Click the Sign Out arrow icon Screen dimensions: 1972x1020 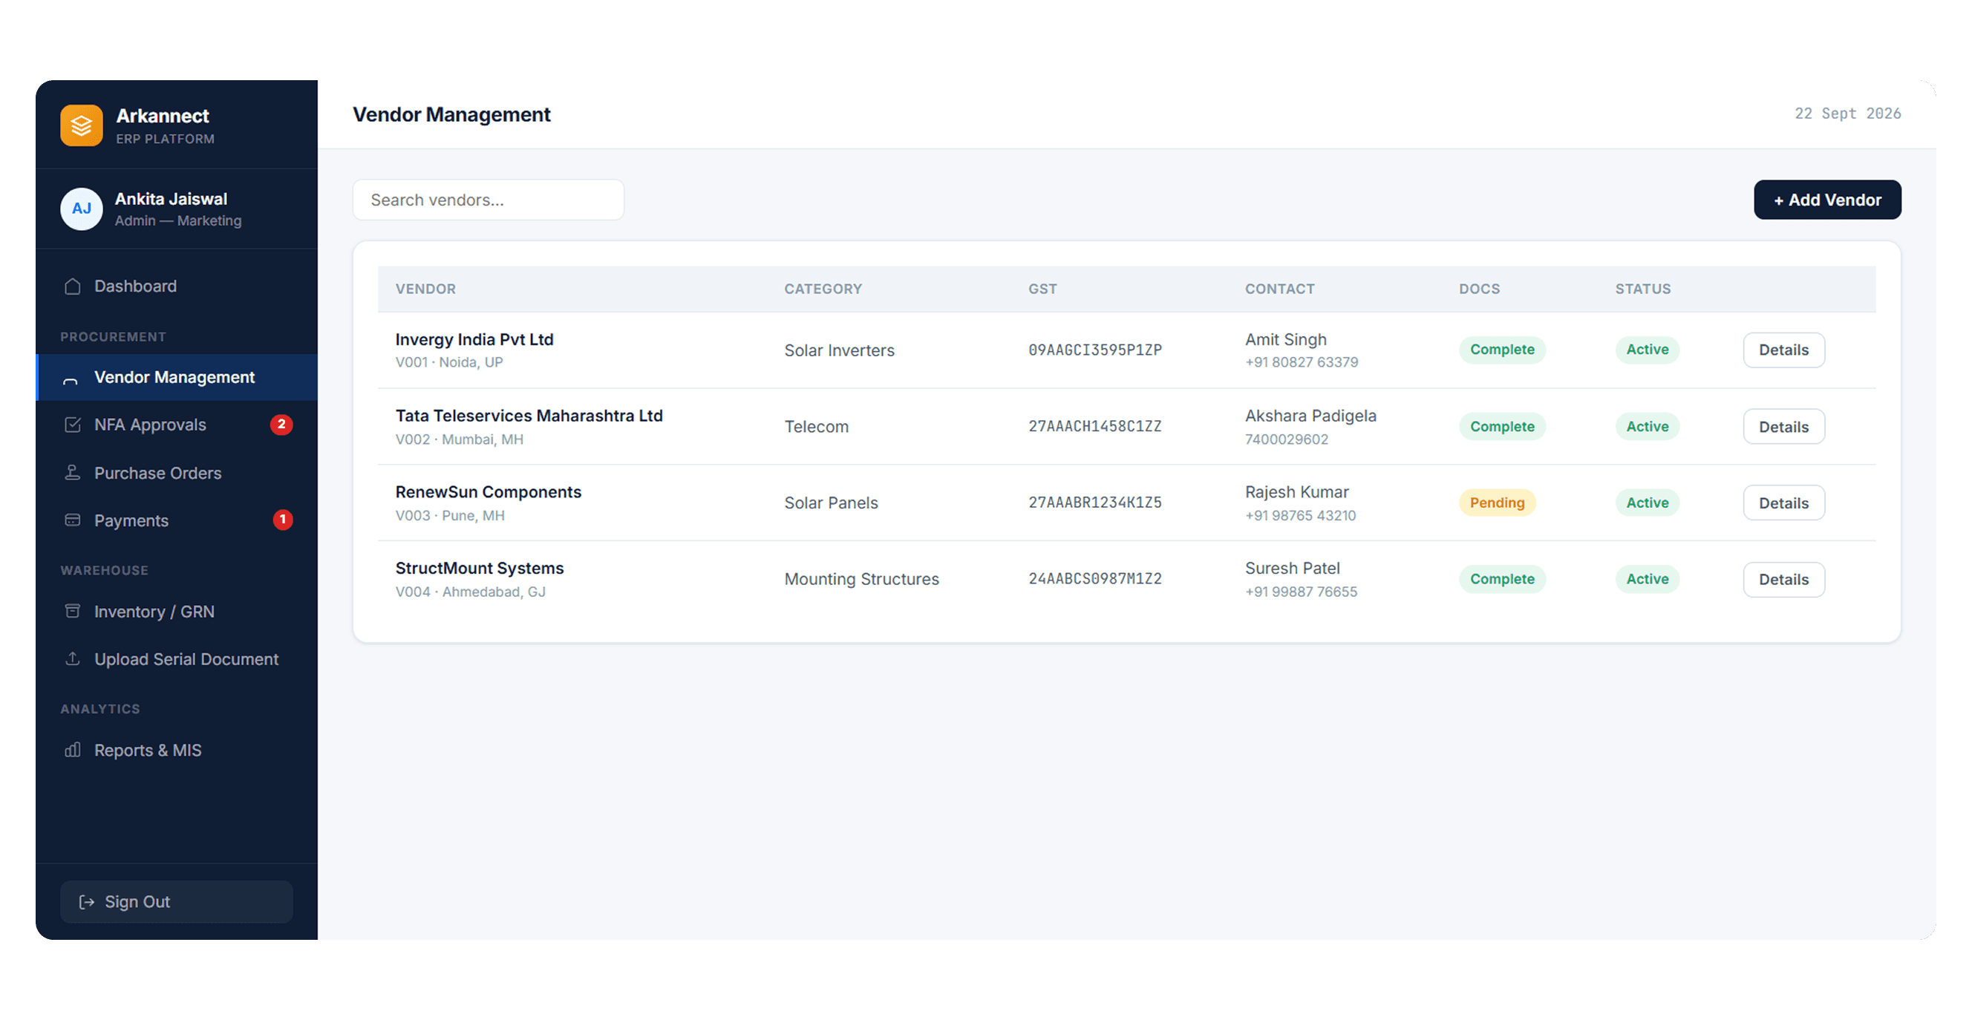pos(87,902)
